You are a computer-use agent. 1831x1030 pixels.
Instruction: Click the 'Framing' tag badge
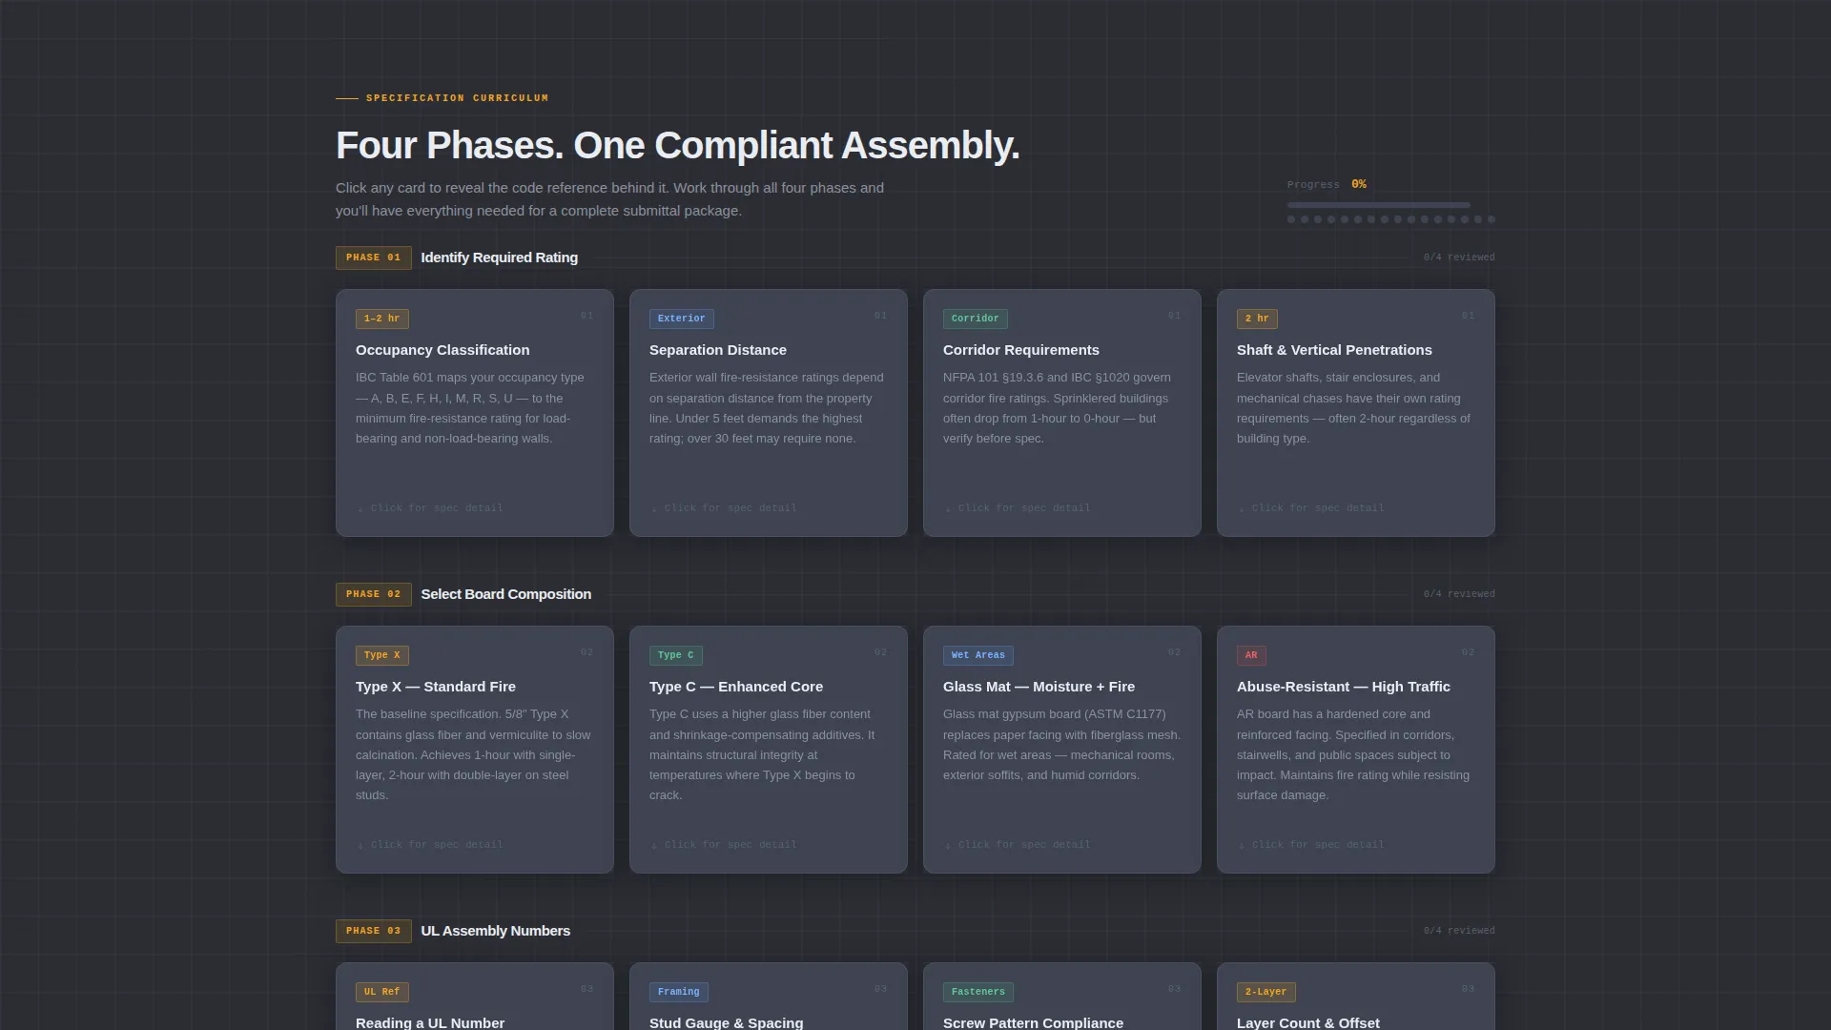pos(678,992)
